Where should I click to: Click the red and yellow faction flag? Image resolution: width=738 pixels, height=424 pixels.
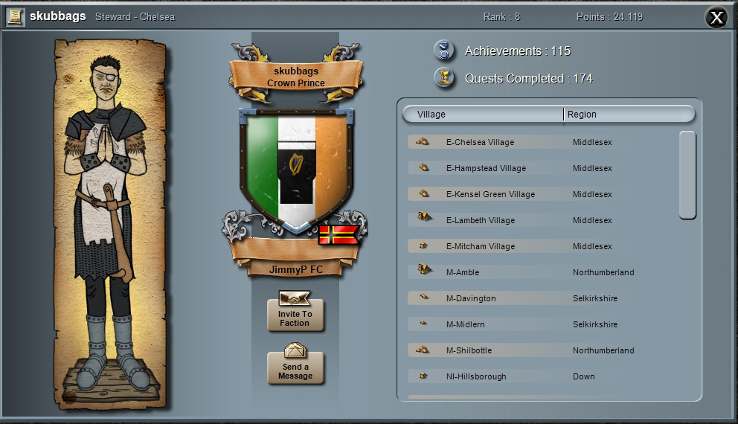tap(338, 234)
